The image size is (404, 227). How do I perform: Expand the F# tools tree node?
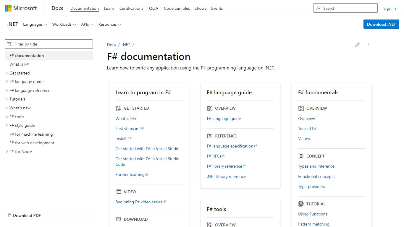coord(7,117)
